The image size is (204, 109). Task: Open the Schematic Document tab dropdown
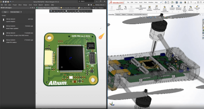[x=77, y=8]
